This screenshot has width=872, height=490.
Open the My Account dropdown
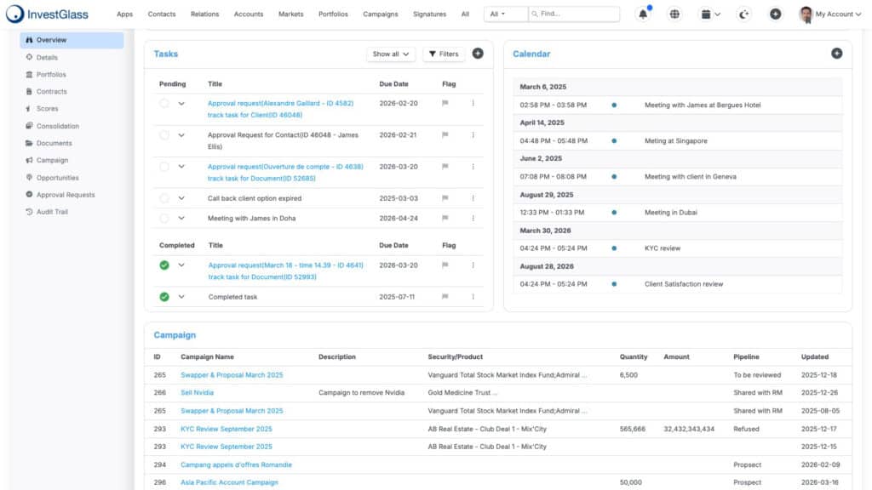[830, 14]
